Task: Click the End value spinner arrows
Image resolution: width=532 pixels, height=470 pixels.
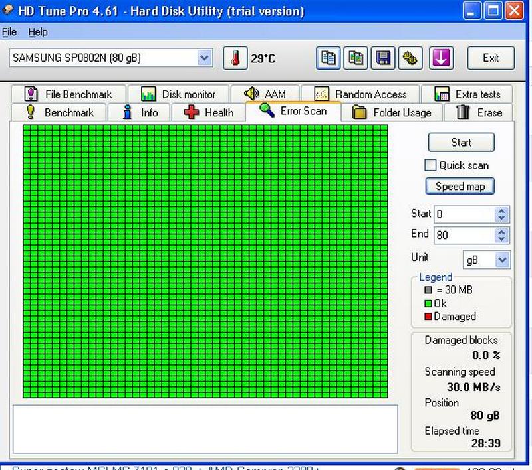Action: (x=501, y=235)
